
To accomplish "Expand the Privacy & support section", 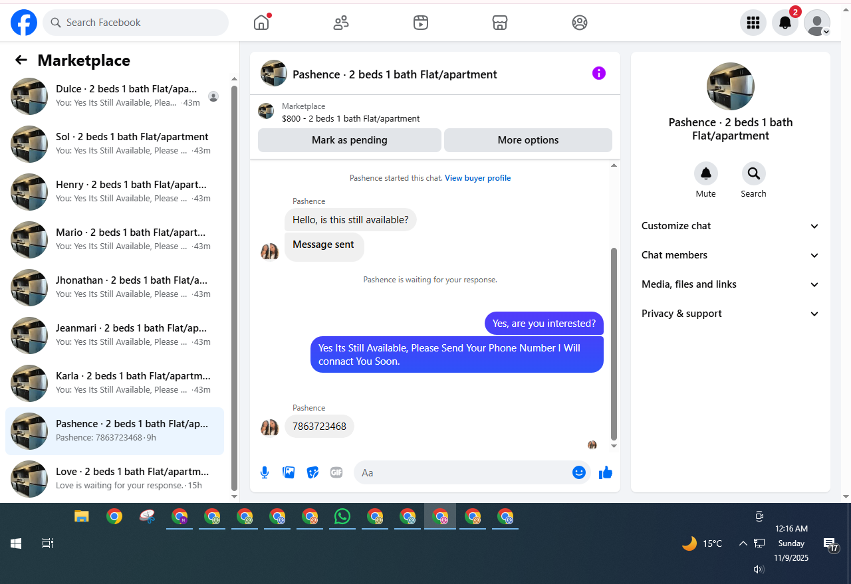I will click(731, 314).
